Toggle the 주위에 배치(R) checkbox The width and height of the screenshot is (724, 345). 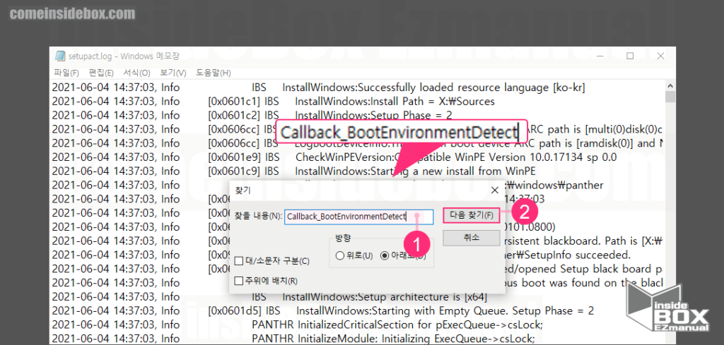tap(238, 281)
